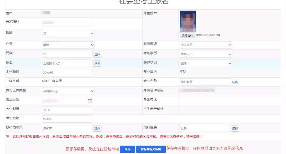This screenshot has width=286, height=154.
Task: Click 选择 next to the 职业 field
Action: 97,63
